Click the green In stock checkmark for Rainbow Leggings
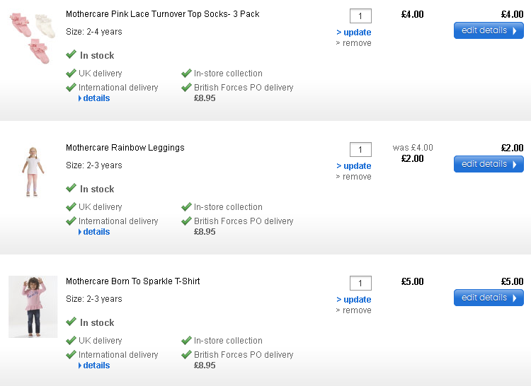Screen dimensions: 531x386 71,188
